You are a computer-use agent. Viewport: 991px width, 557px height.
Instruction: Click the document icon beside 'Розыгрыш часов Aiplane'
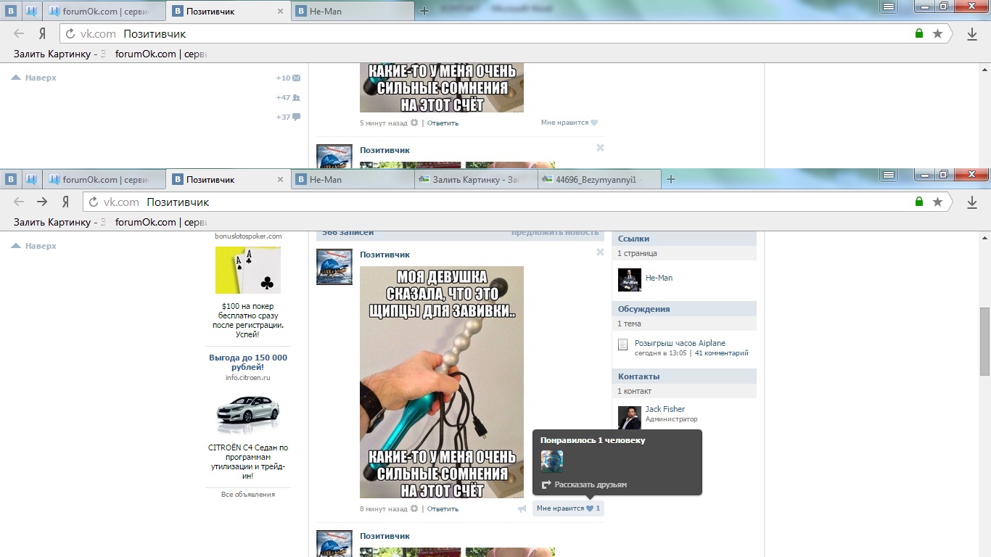(622, 344)
